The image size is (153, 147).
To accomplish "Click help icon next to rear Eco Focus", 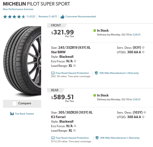I will [x=75, y=126].
